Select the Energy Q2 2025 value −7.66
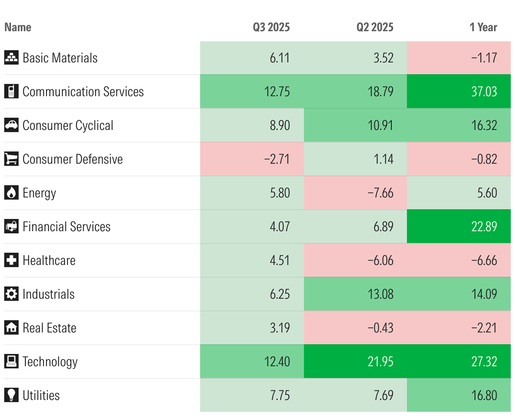Image resolution: width=515 pixels, height=416 pixels. pos(381,193)
